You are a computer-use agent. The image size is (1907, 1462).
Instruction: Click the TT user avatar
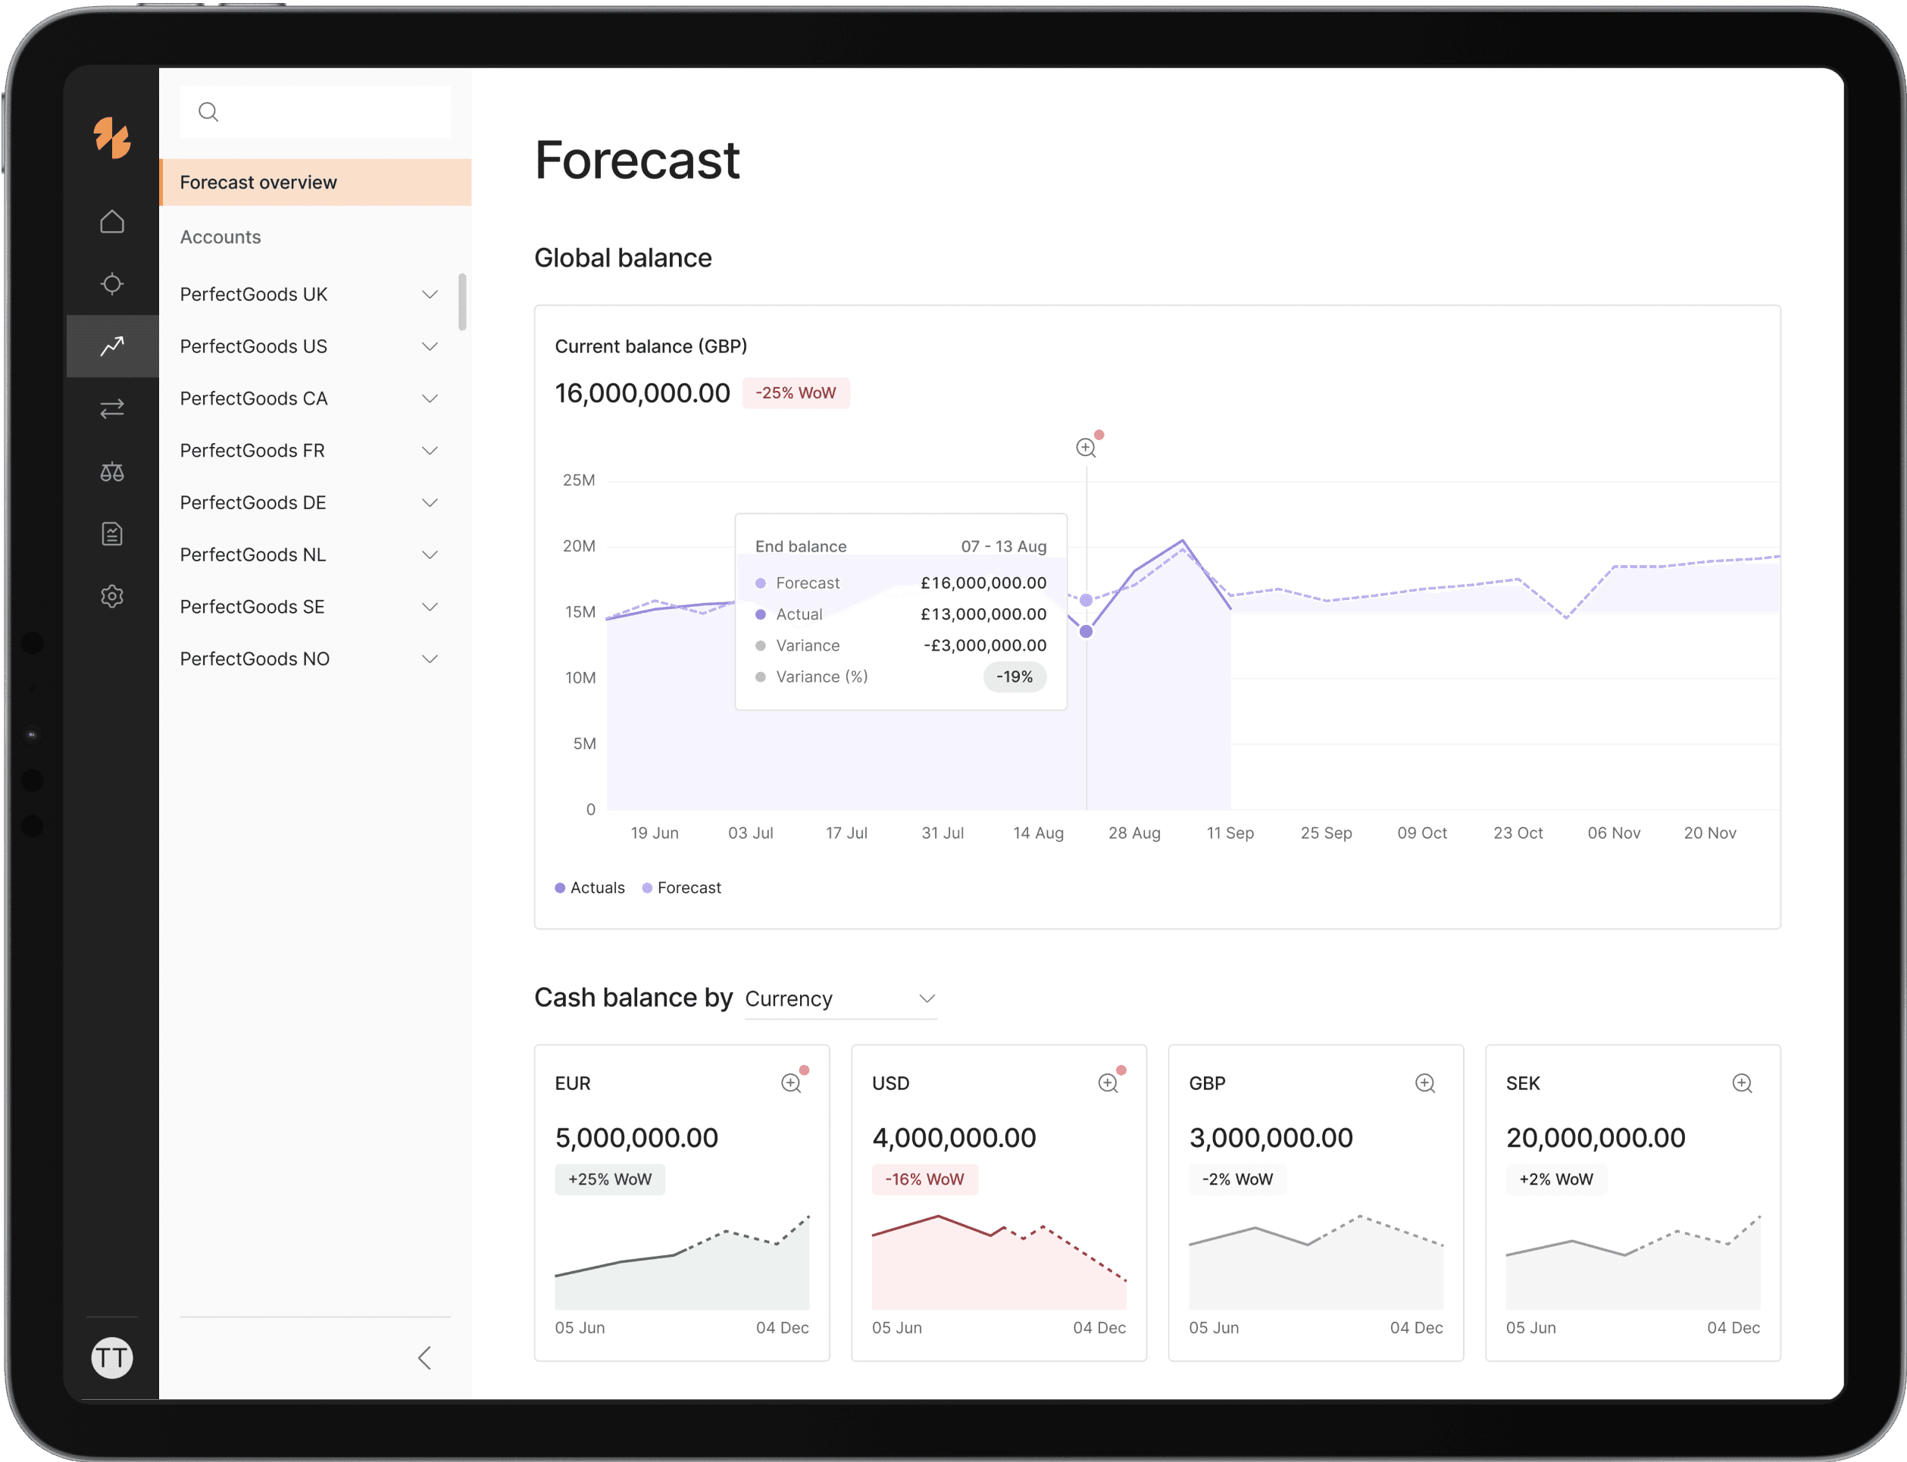coord(112,1357)
